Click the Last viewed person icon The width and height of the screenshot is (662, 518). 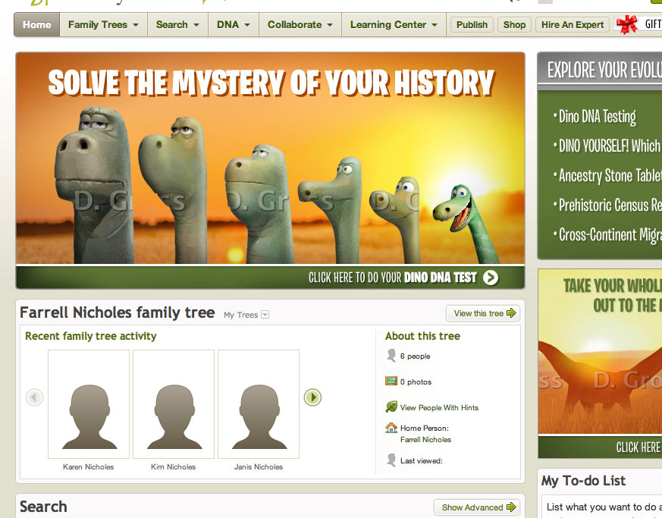[391, 460]
